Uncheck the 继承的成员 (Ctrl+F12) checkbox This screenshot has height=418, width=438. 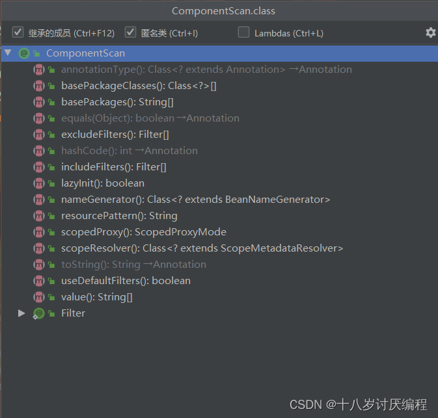pyautogui.click(x=18, y=33)
